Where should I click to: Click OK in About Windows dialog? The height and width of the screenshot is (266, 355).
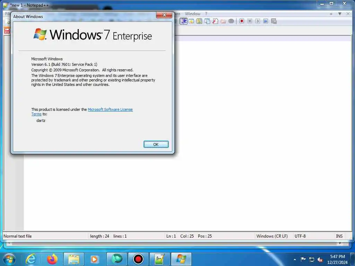pyautogui.click(x=156, y=144)
